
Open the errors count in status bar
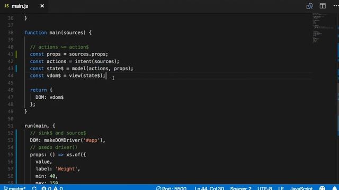46,188
